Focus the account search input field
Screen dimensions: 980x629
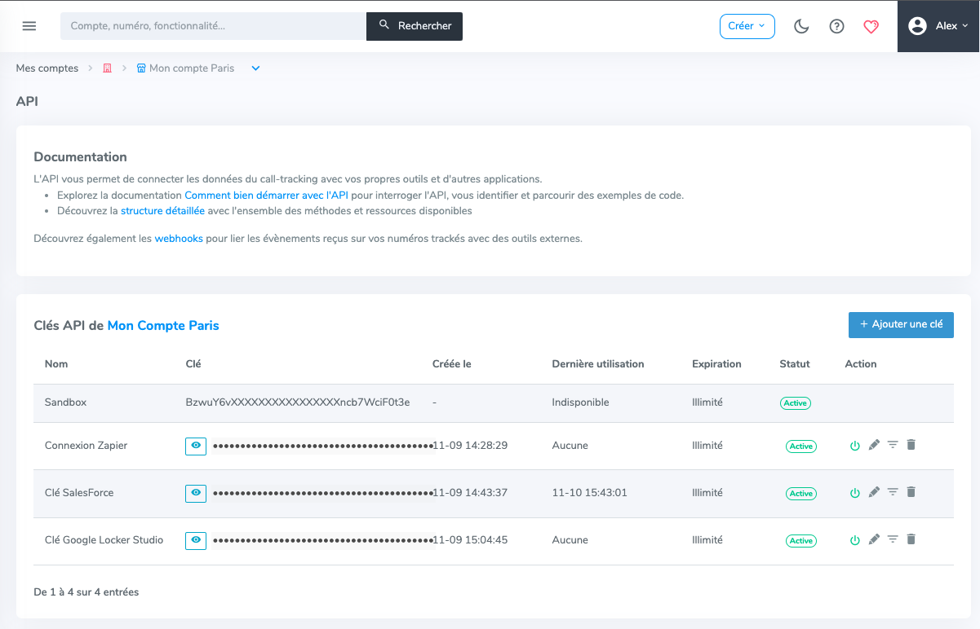coord(213,26)
